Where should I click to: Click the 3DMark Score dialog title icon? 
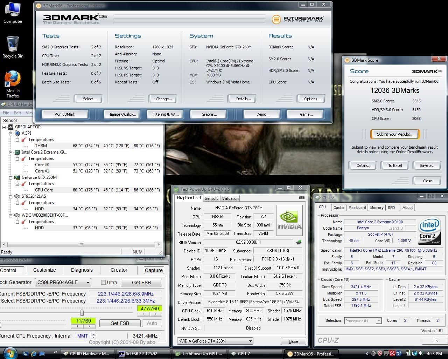coord(347,60)
